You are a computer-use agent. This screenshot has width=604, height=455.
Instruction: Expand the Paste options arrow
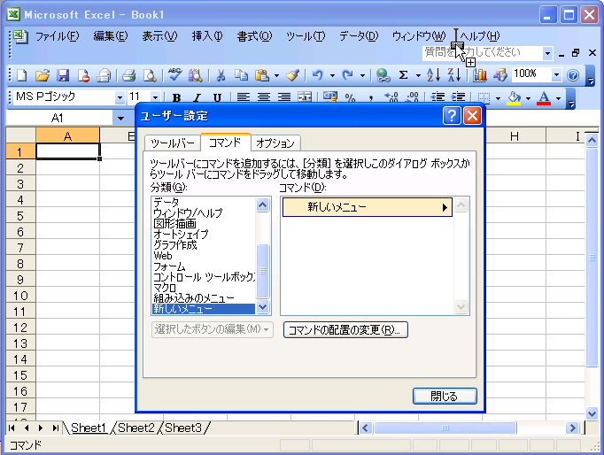(x=276, y=75)
